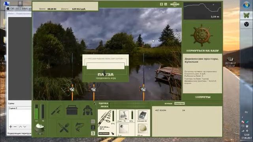Click the УДОЧКА rod tension bar

130,103
